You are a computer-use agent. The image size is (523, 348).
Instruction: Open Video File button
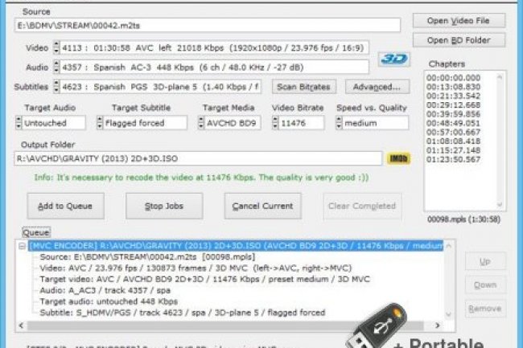[x=459, y=21]
